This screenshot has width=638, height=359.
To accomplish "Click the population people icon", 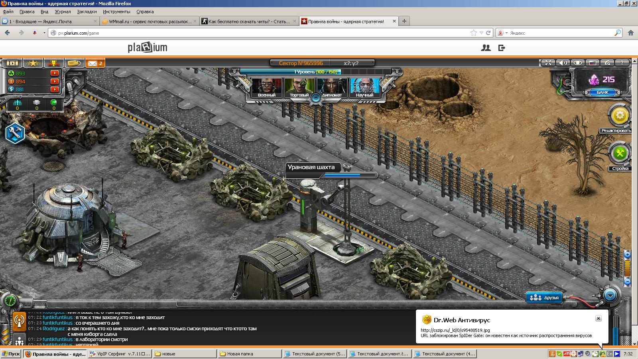I will (x=17, y=103).
